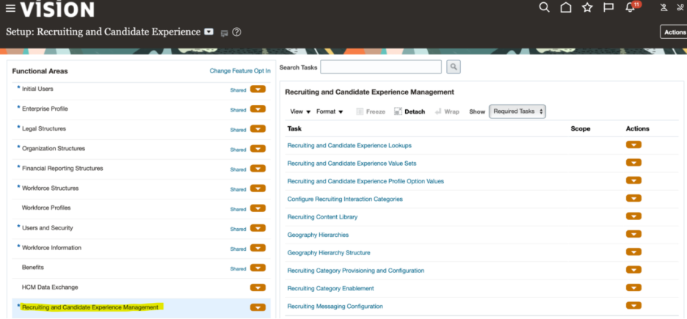
Task: Select Organization Structures functional area
Action: coord(54,148)
